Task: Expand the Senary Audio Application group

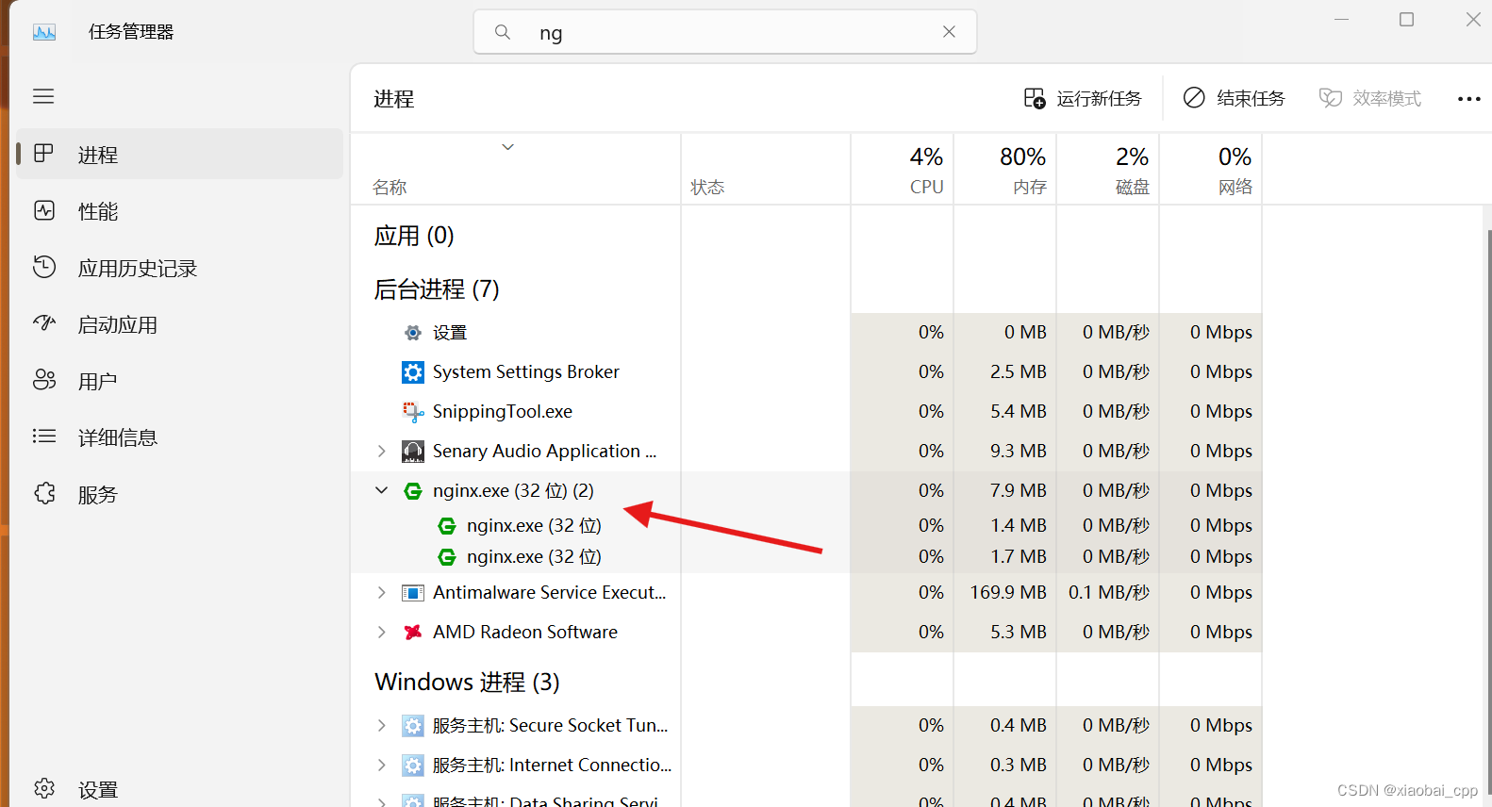Action: tap(381, 452)
